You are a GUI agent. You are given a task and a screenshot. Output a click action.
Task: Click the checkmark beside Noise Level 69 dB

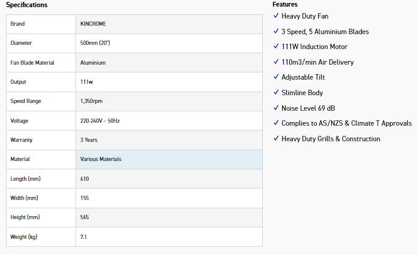click(275, 108)
